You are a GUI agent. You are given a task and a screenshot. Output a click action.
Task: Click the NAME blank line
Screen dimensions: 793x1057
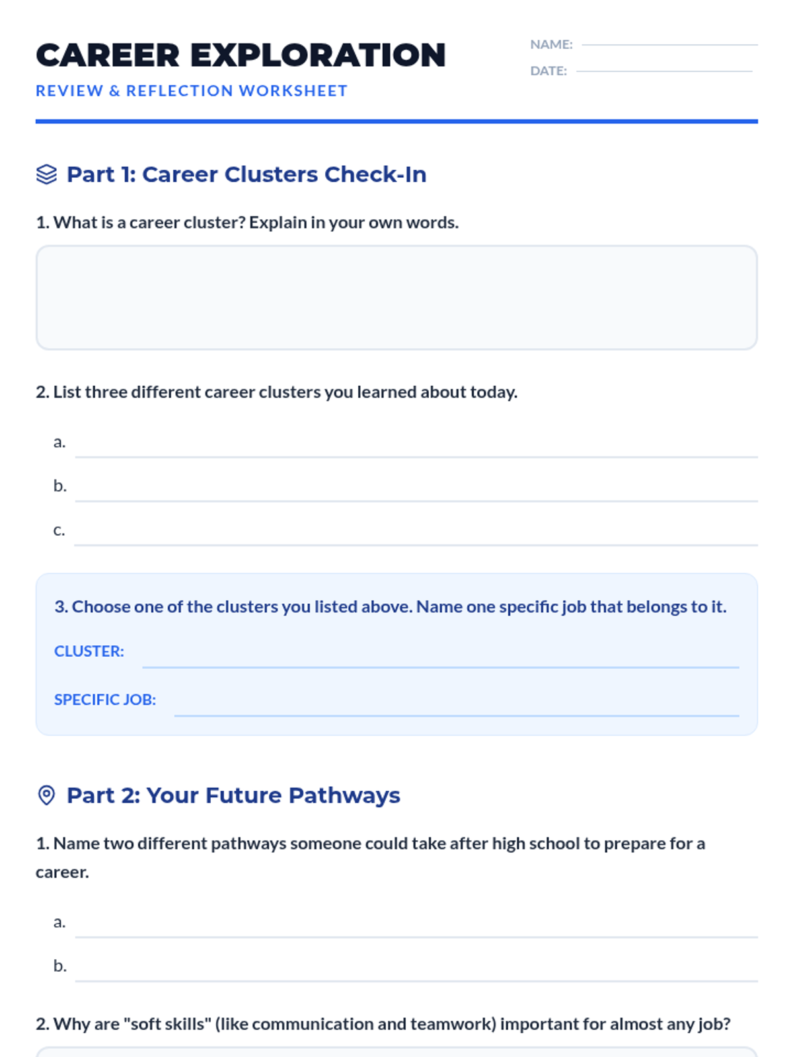tap(669, 44)
